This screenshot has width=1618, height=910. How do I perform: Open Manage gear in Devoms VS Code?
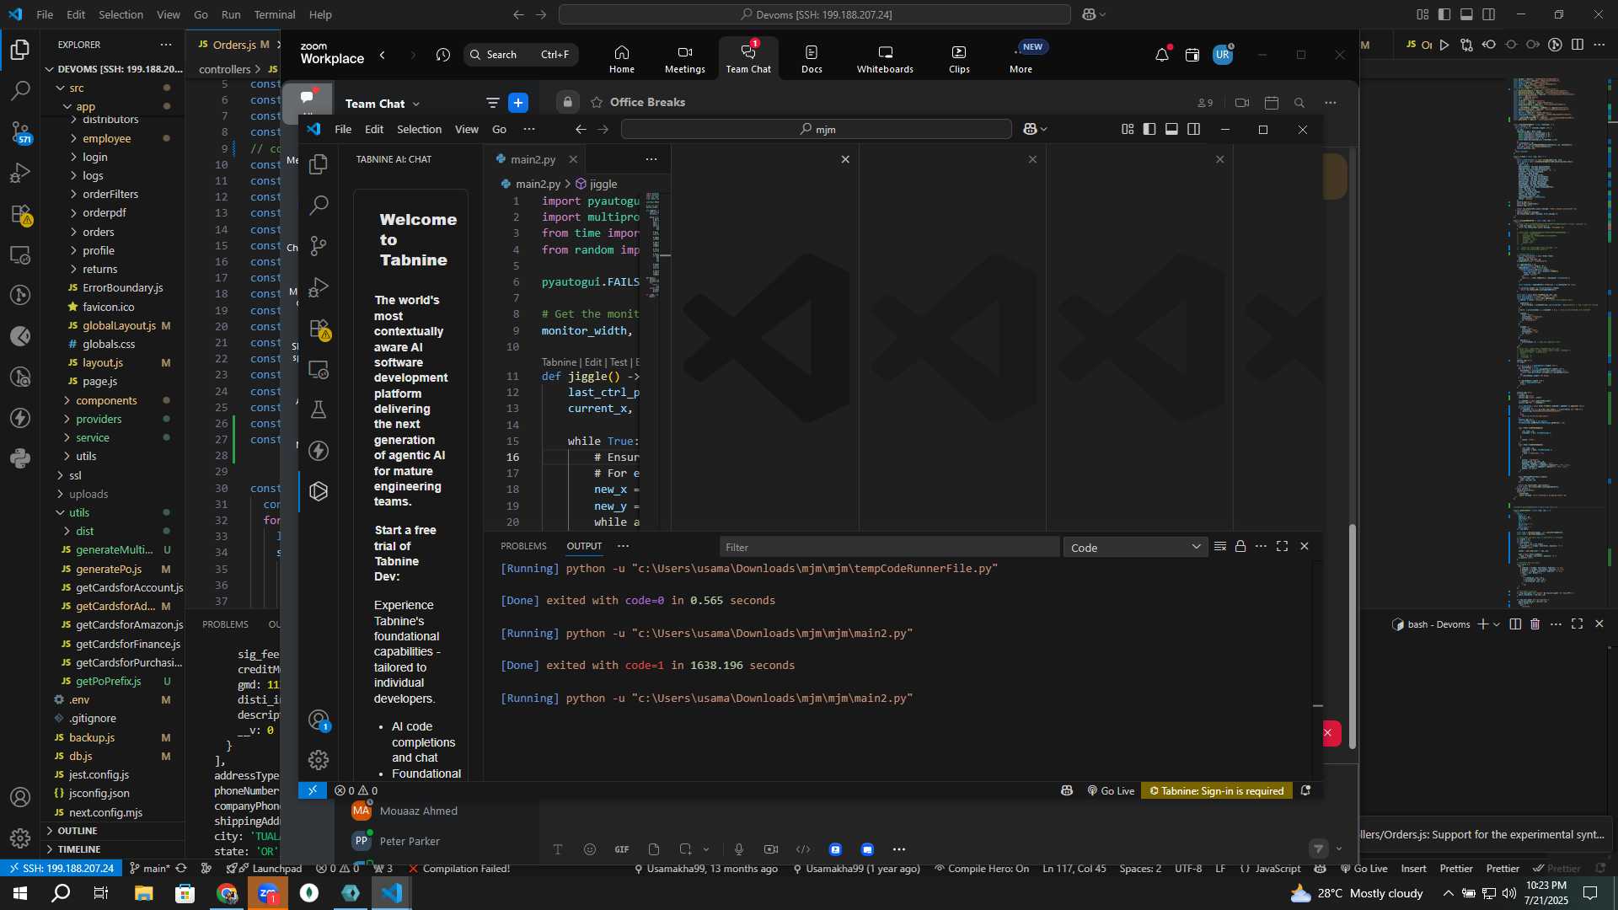click(20, 838)
